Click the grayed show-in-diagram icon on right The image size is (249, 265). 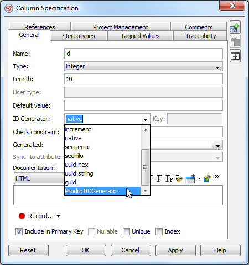coord(235,41)
